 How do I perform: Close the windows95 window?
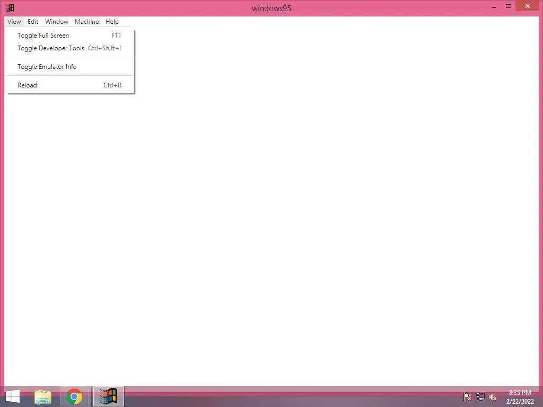(528, 6)
